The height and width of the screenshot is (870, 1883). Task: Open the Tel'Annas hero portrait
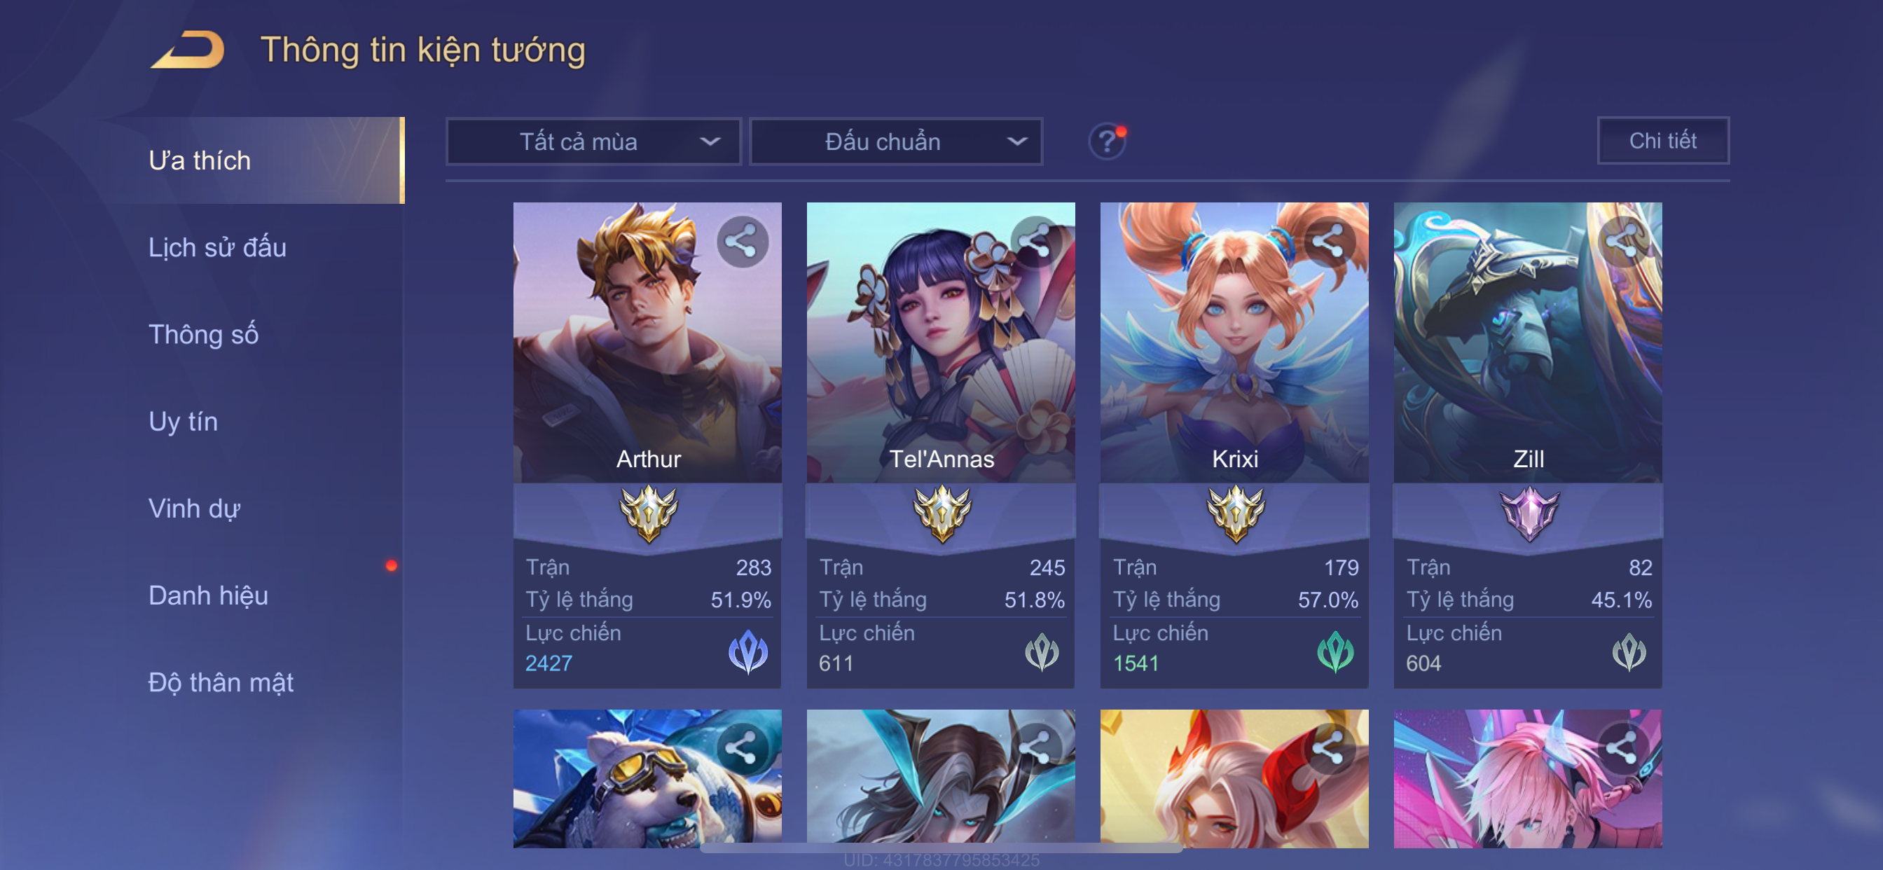pos(941,342)
